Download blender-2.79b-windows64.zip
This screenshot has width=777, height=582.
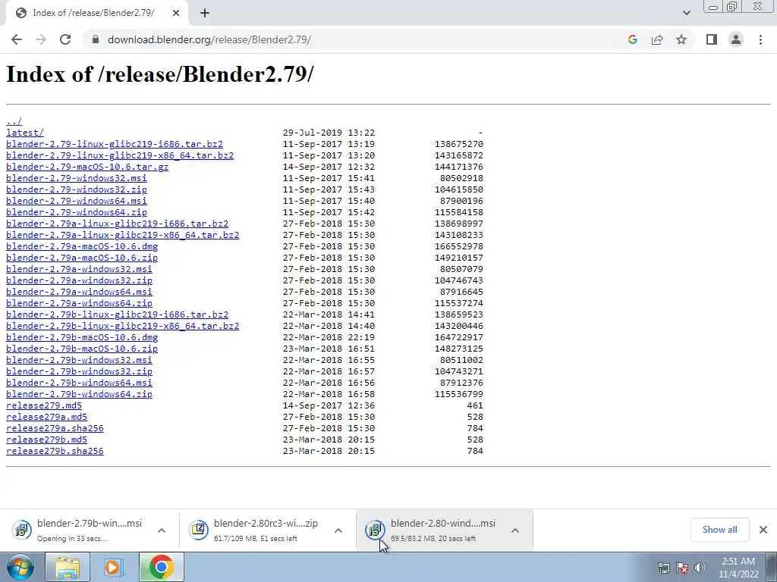coord(79,394)
